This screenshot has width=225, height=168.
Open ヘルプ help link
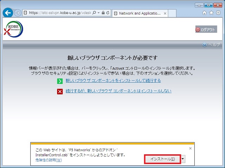(x=214, y=45)
